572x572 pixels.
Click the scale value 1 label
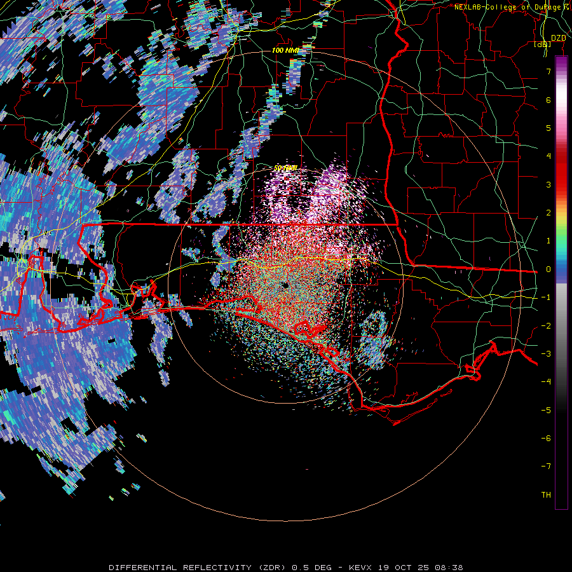point(548,241)
